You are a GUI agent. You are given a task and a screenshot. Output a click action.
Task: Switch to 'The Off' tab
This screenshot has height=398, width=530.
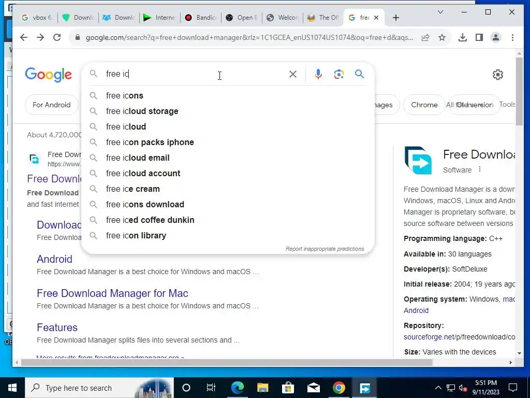coord(323,18)
